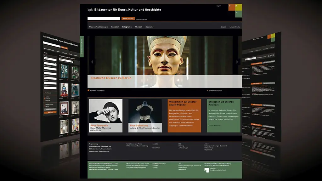
Task: Click the search field in the left window
Action: 52,44
